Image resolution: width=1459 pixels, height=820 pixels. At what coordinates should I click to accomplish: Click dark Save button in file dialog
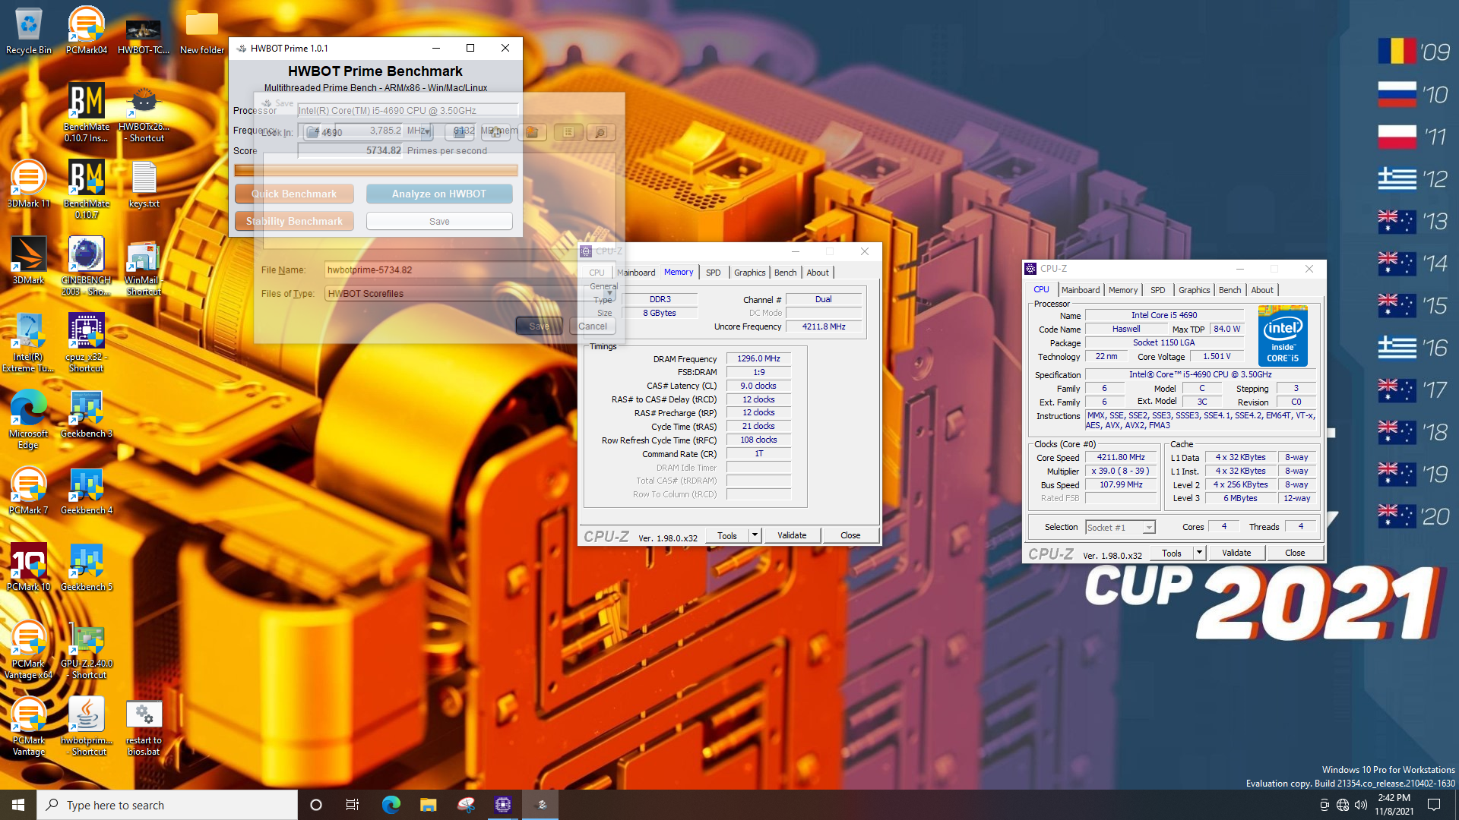click(x=539, y=326)
